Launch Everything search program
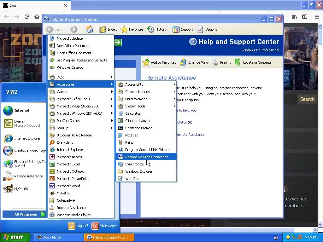 [x=81, y=142]
